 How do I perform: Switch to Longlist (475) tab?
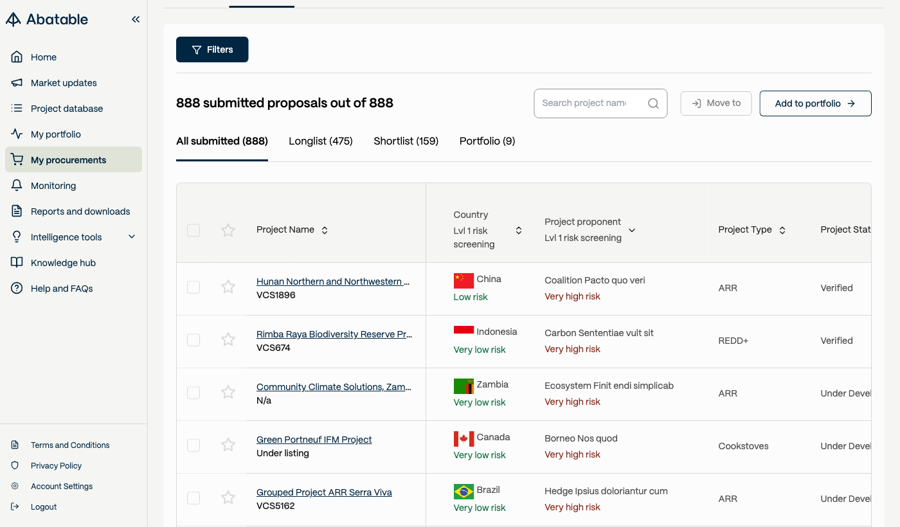click(321, 141)
